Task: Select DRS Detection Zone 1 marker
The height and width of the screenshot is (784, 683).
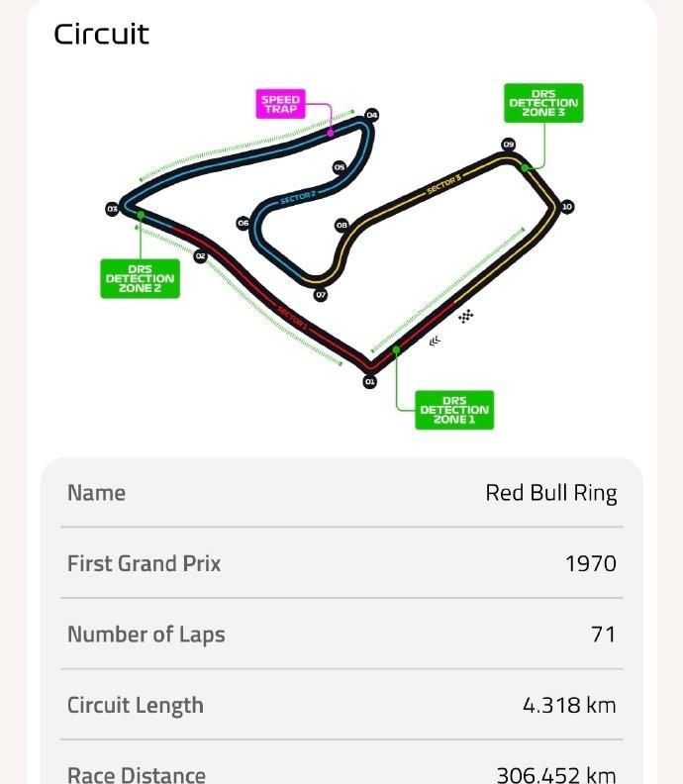Action: [454, 410]
